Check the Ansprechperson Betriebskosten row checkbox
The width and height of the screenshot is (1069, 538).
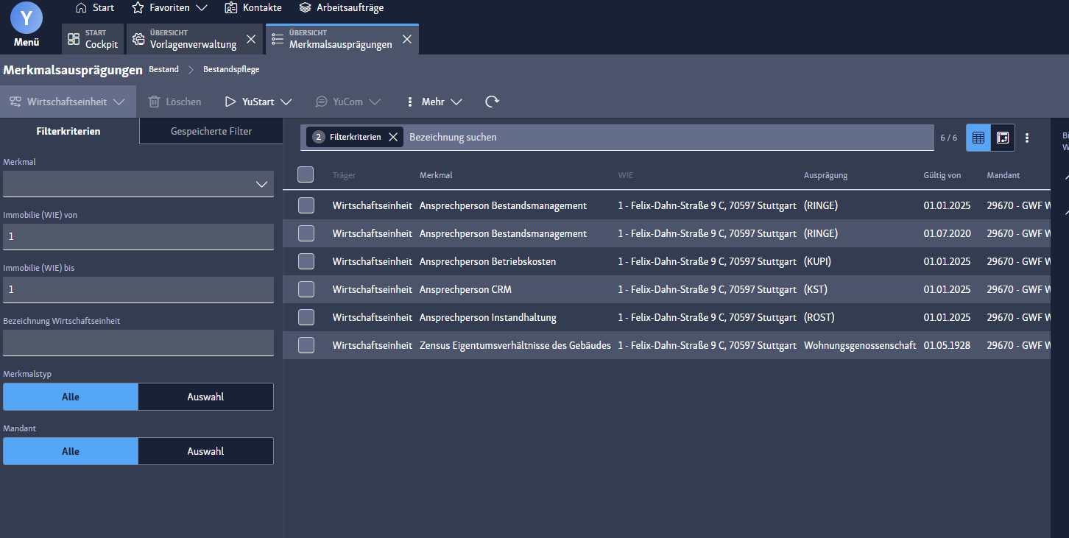(306, 261)
